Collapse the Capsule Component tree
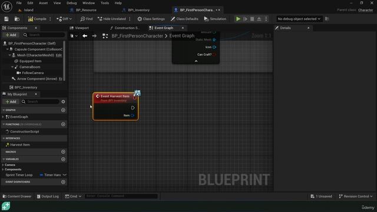Screen dimensions: 377x212 pyautogui.click(x=8, y=49)
